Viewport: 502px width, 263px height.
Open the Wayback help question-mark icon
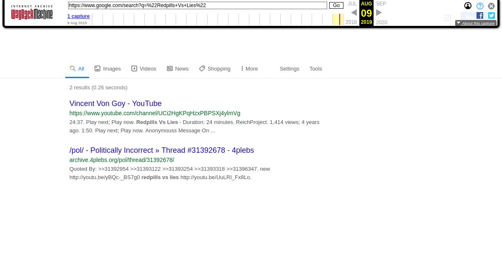pyautogui.click(x=480, y=6)
